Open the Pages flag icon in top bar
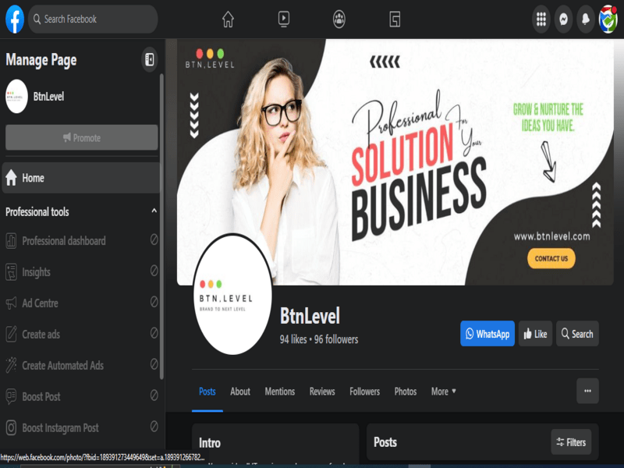This screenshot has width=624, height=468. pyautogui.click(x=395, y=19)
